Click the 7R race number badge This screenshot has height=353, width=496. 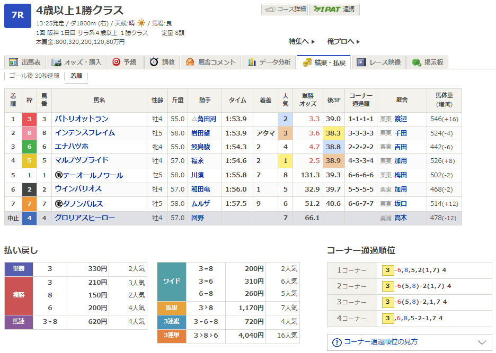coord(17,15)
